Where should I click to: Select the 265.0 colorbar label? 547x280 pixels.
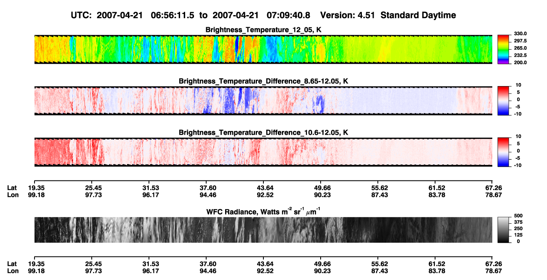(520, 48)
